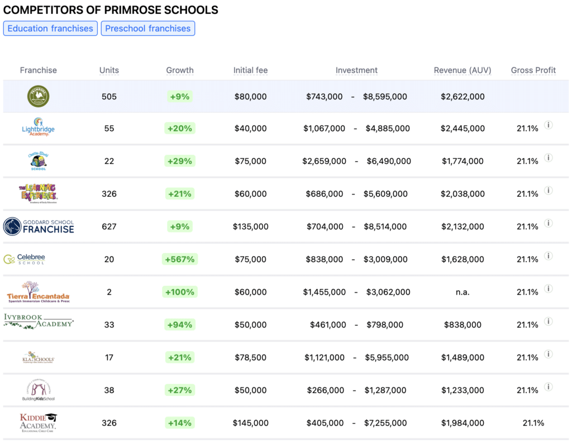Viewport: 572px width, 445px height.
Task: Click info icon in the Ivybrook Academy row
Action: point(549,321)
